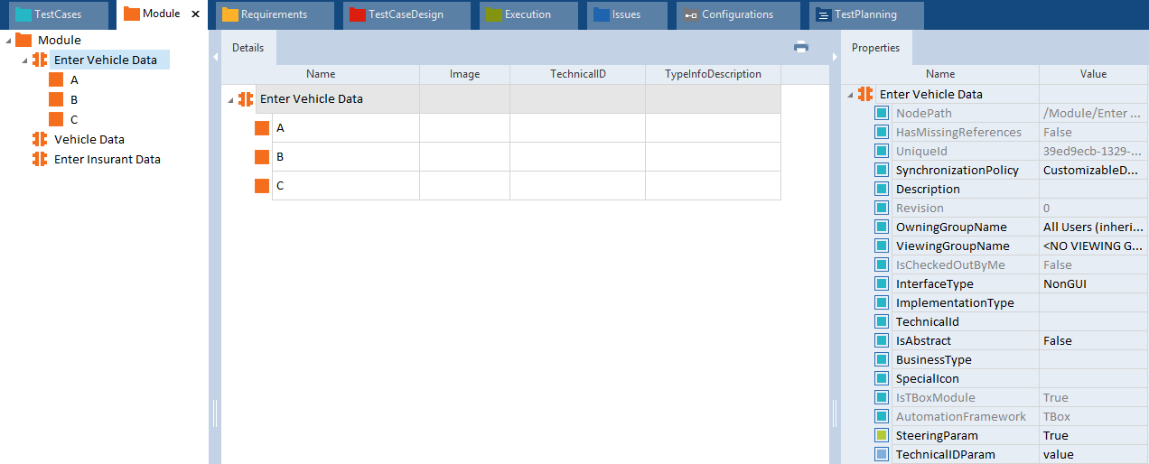The width and height of the screenshot is (1149, 464).
Task: Click the Vehicle Data module icon in tree
Action: coord(40,139)
